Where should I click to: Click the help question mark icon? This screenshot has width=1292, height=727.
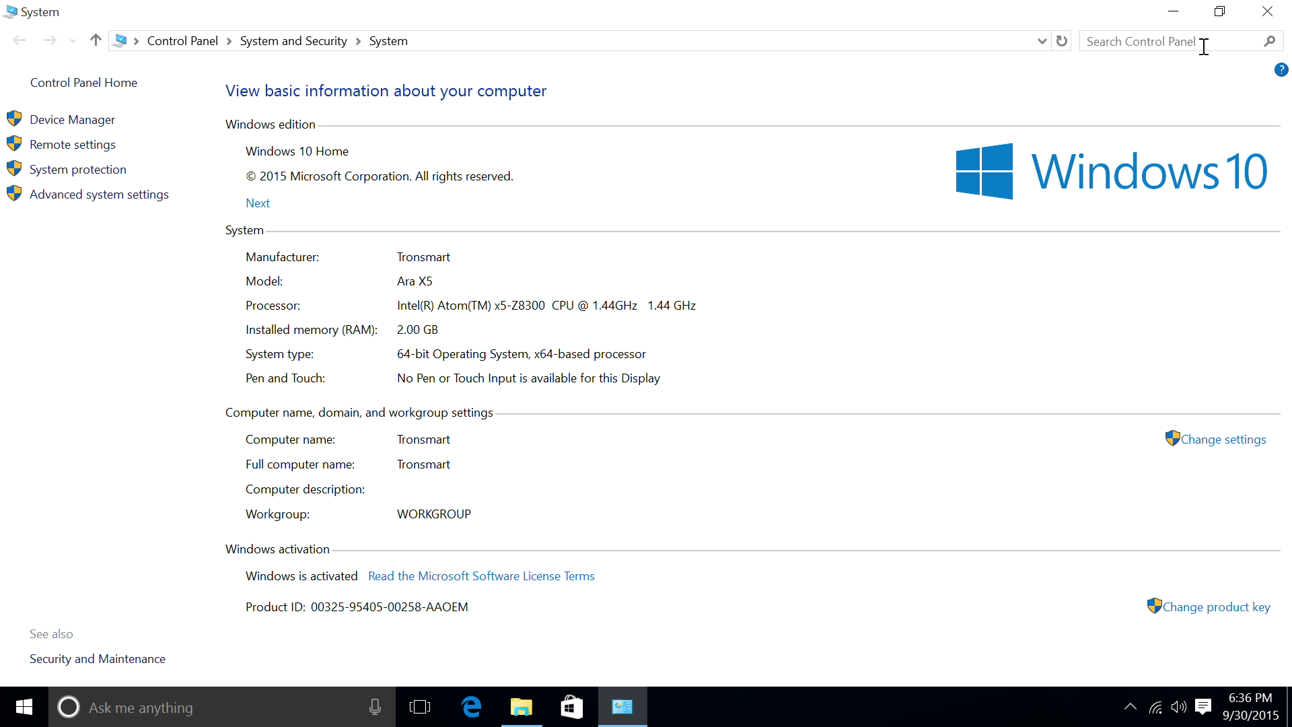click(x=1281, y=70)
